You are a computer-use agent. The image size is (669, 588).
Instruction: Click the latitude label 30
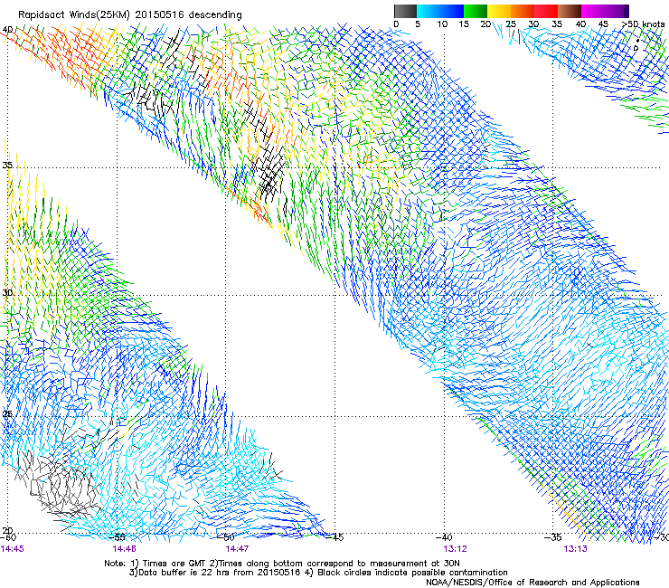click(x=7, y=293)
